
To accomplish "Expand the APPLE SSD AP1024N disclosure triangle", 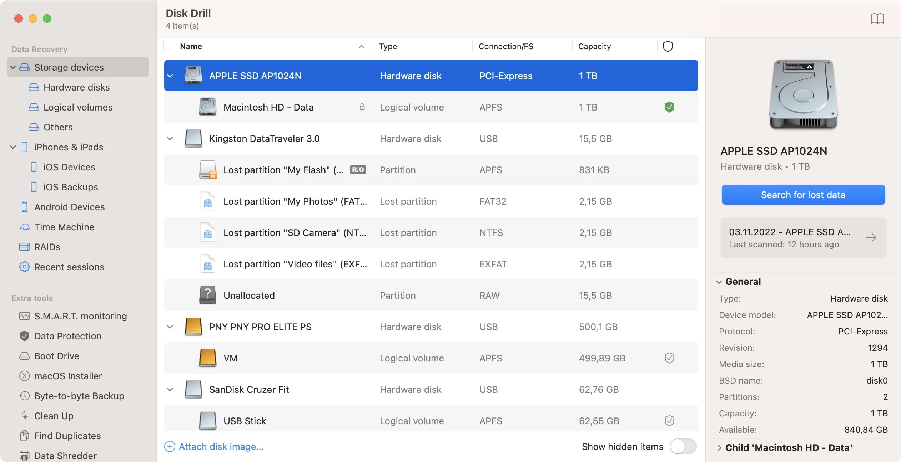I will click(169, 76).
